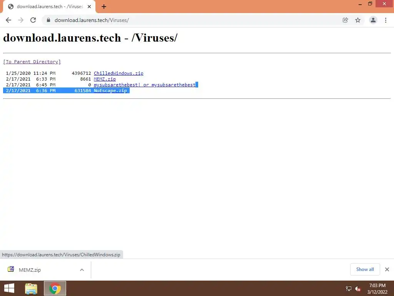Close the download.laurens.tech tab
The image size is (394, 296).
point(89,7)
